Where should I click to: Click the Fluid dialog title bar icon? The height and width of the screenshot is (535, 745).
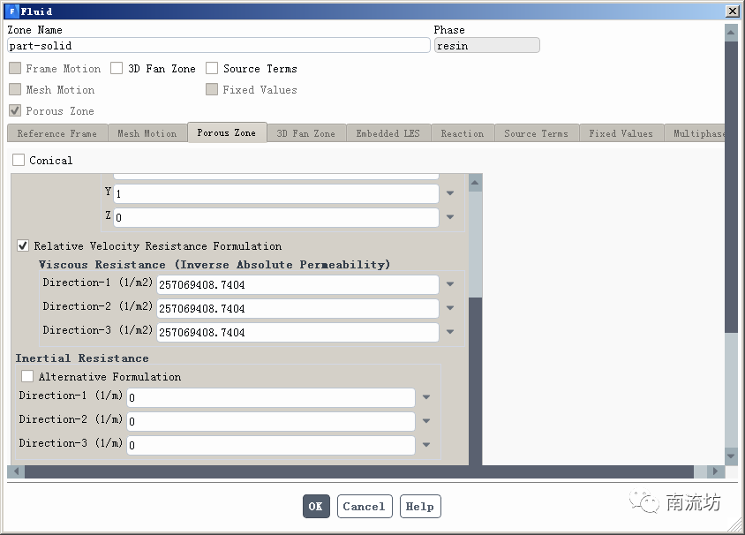pos(11,11)
